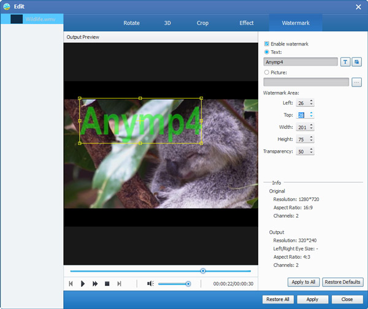Increase the Left value by one

pyautogui.click(x=311, y=101)
